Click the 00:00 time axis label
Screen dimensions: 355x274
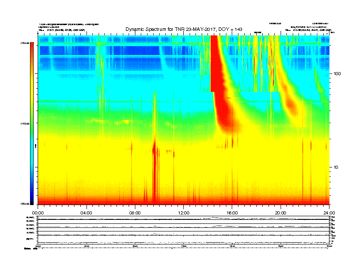tap(38, 213)
